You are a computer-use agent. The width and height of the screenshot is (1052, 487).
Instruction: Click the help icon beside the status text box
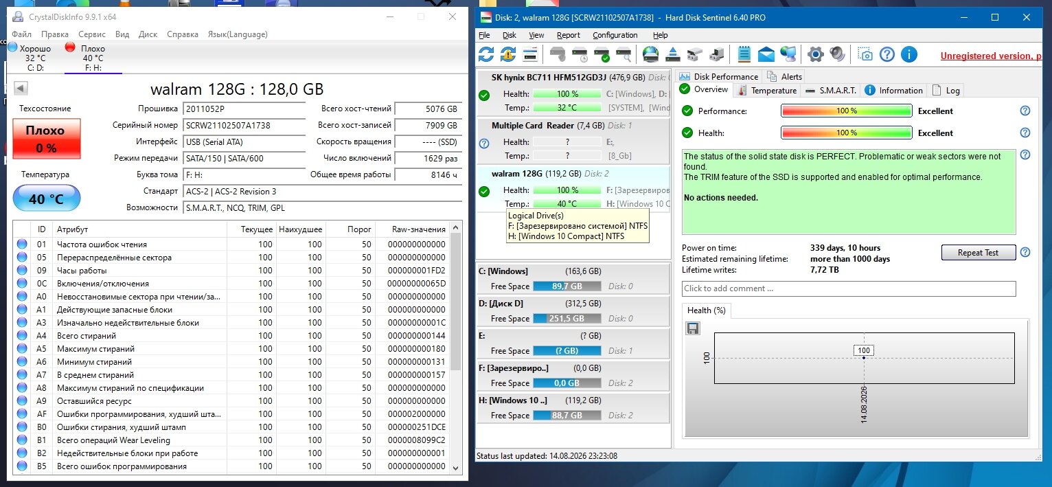(1025, 155)
